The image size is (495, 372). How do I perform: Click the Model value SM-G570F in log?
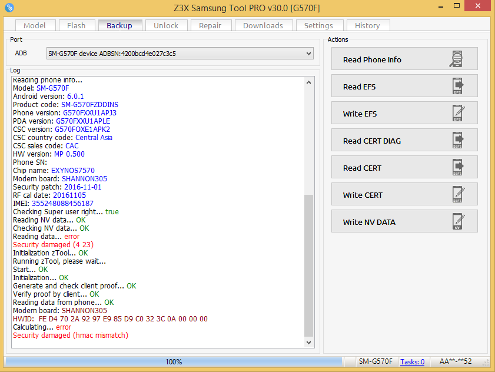click(53, 88)
